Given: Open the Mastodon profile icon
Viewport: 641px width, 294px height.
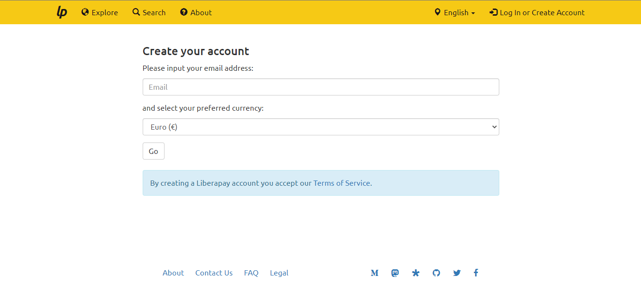Looking at the screenshot, I should coord(395,273).
